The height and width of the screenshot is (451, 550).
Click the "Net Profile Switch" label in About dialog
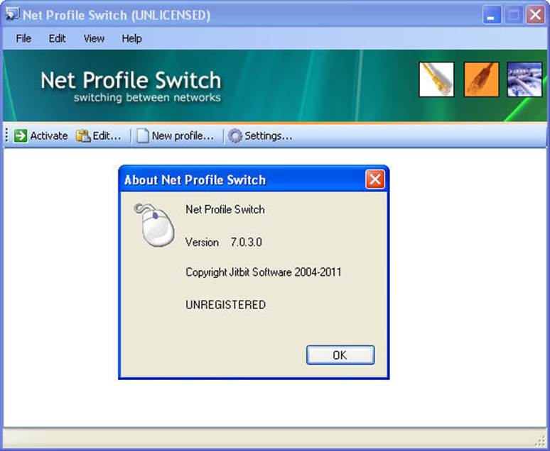(x=225, y=209)
